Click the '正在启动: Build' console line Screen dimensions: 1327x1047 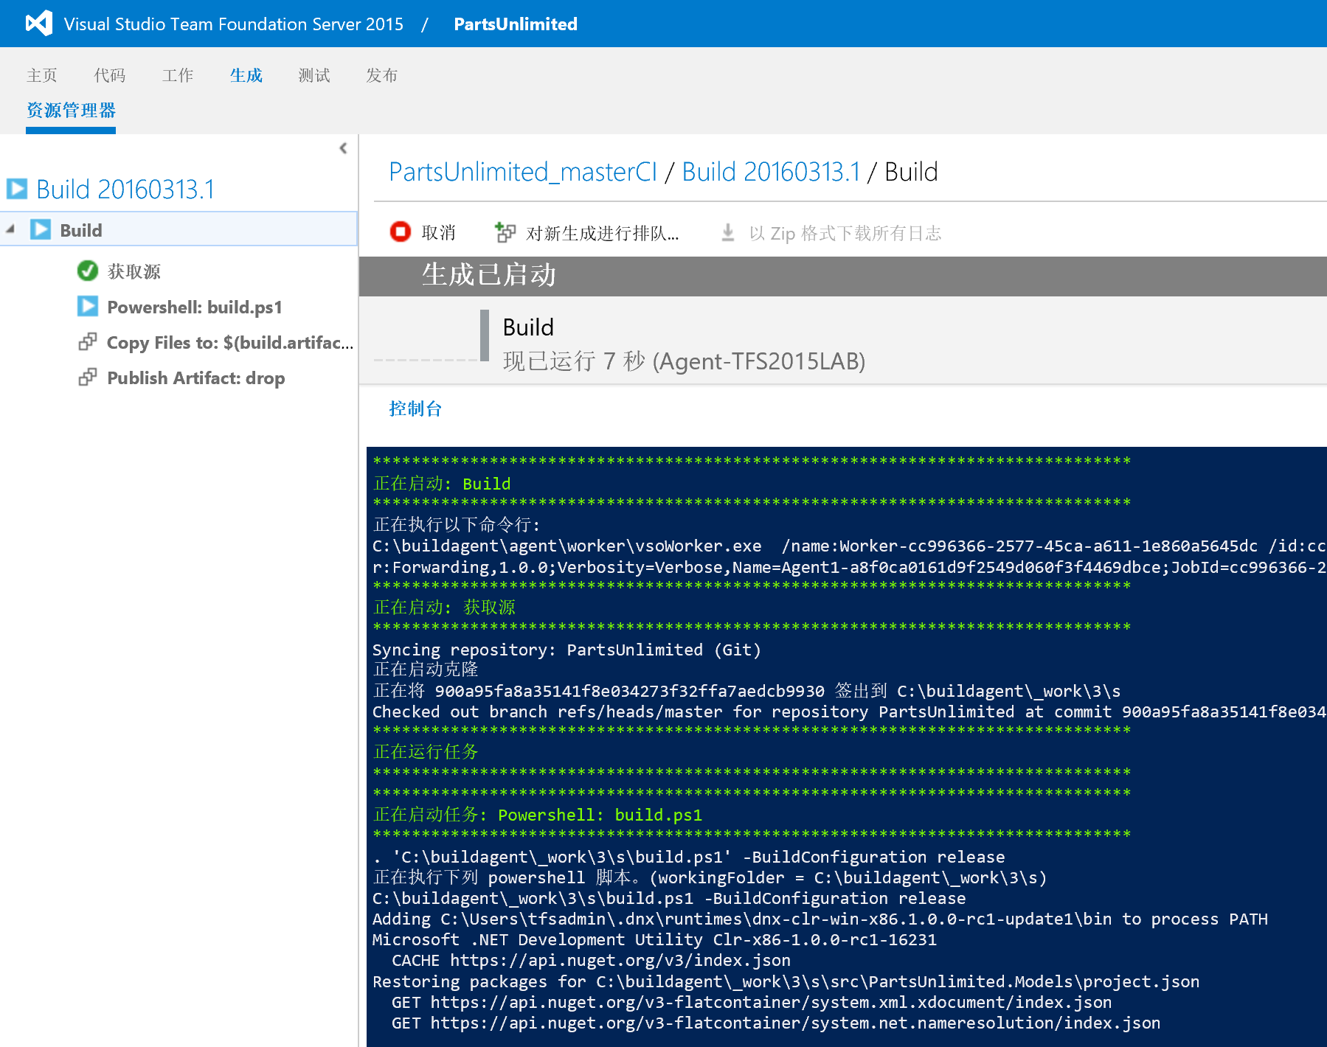pyautogui.click(x=441, y=483)
